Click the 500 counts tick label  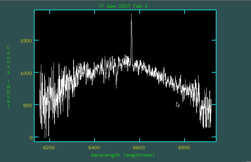tap(28, 105)
